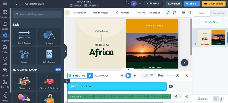Open 3D Characters assets
Viewport: 228px width, 103px height.
tap(24, 82)
